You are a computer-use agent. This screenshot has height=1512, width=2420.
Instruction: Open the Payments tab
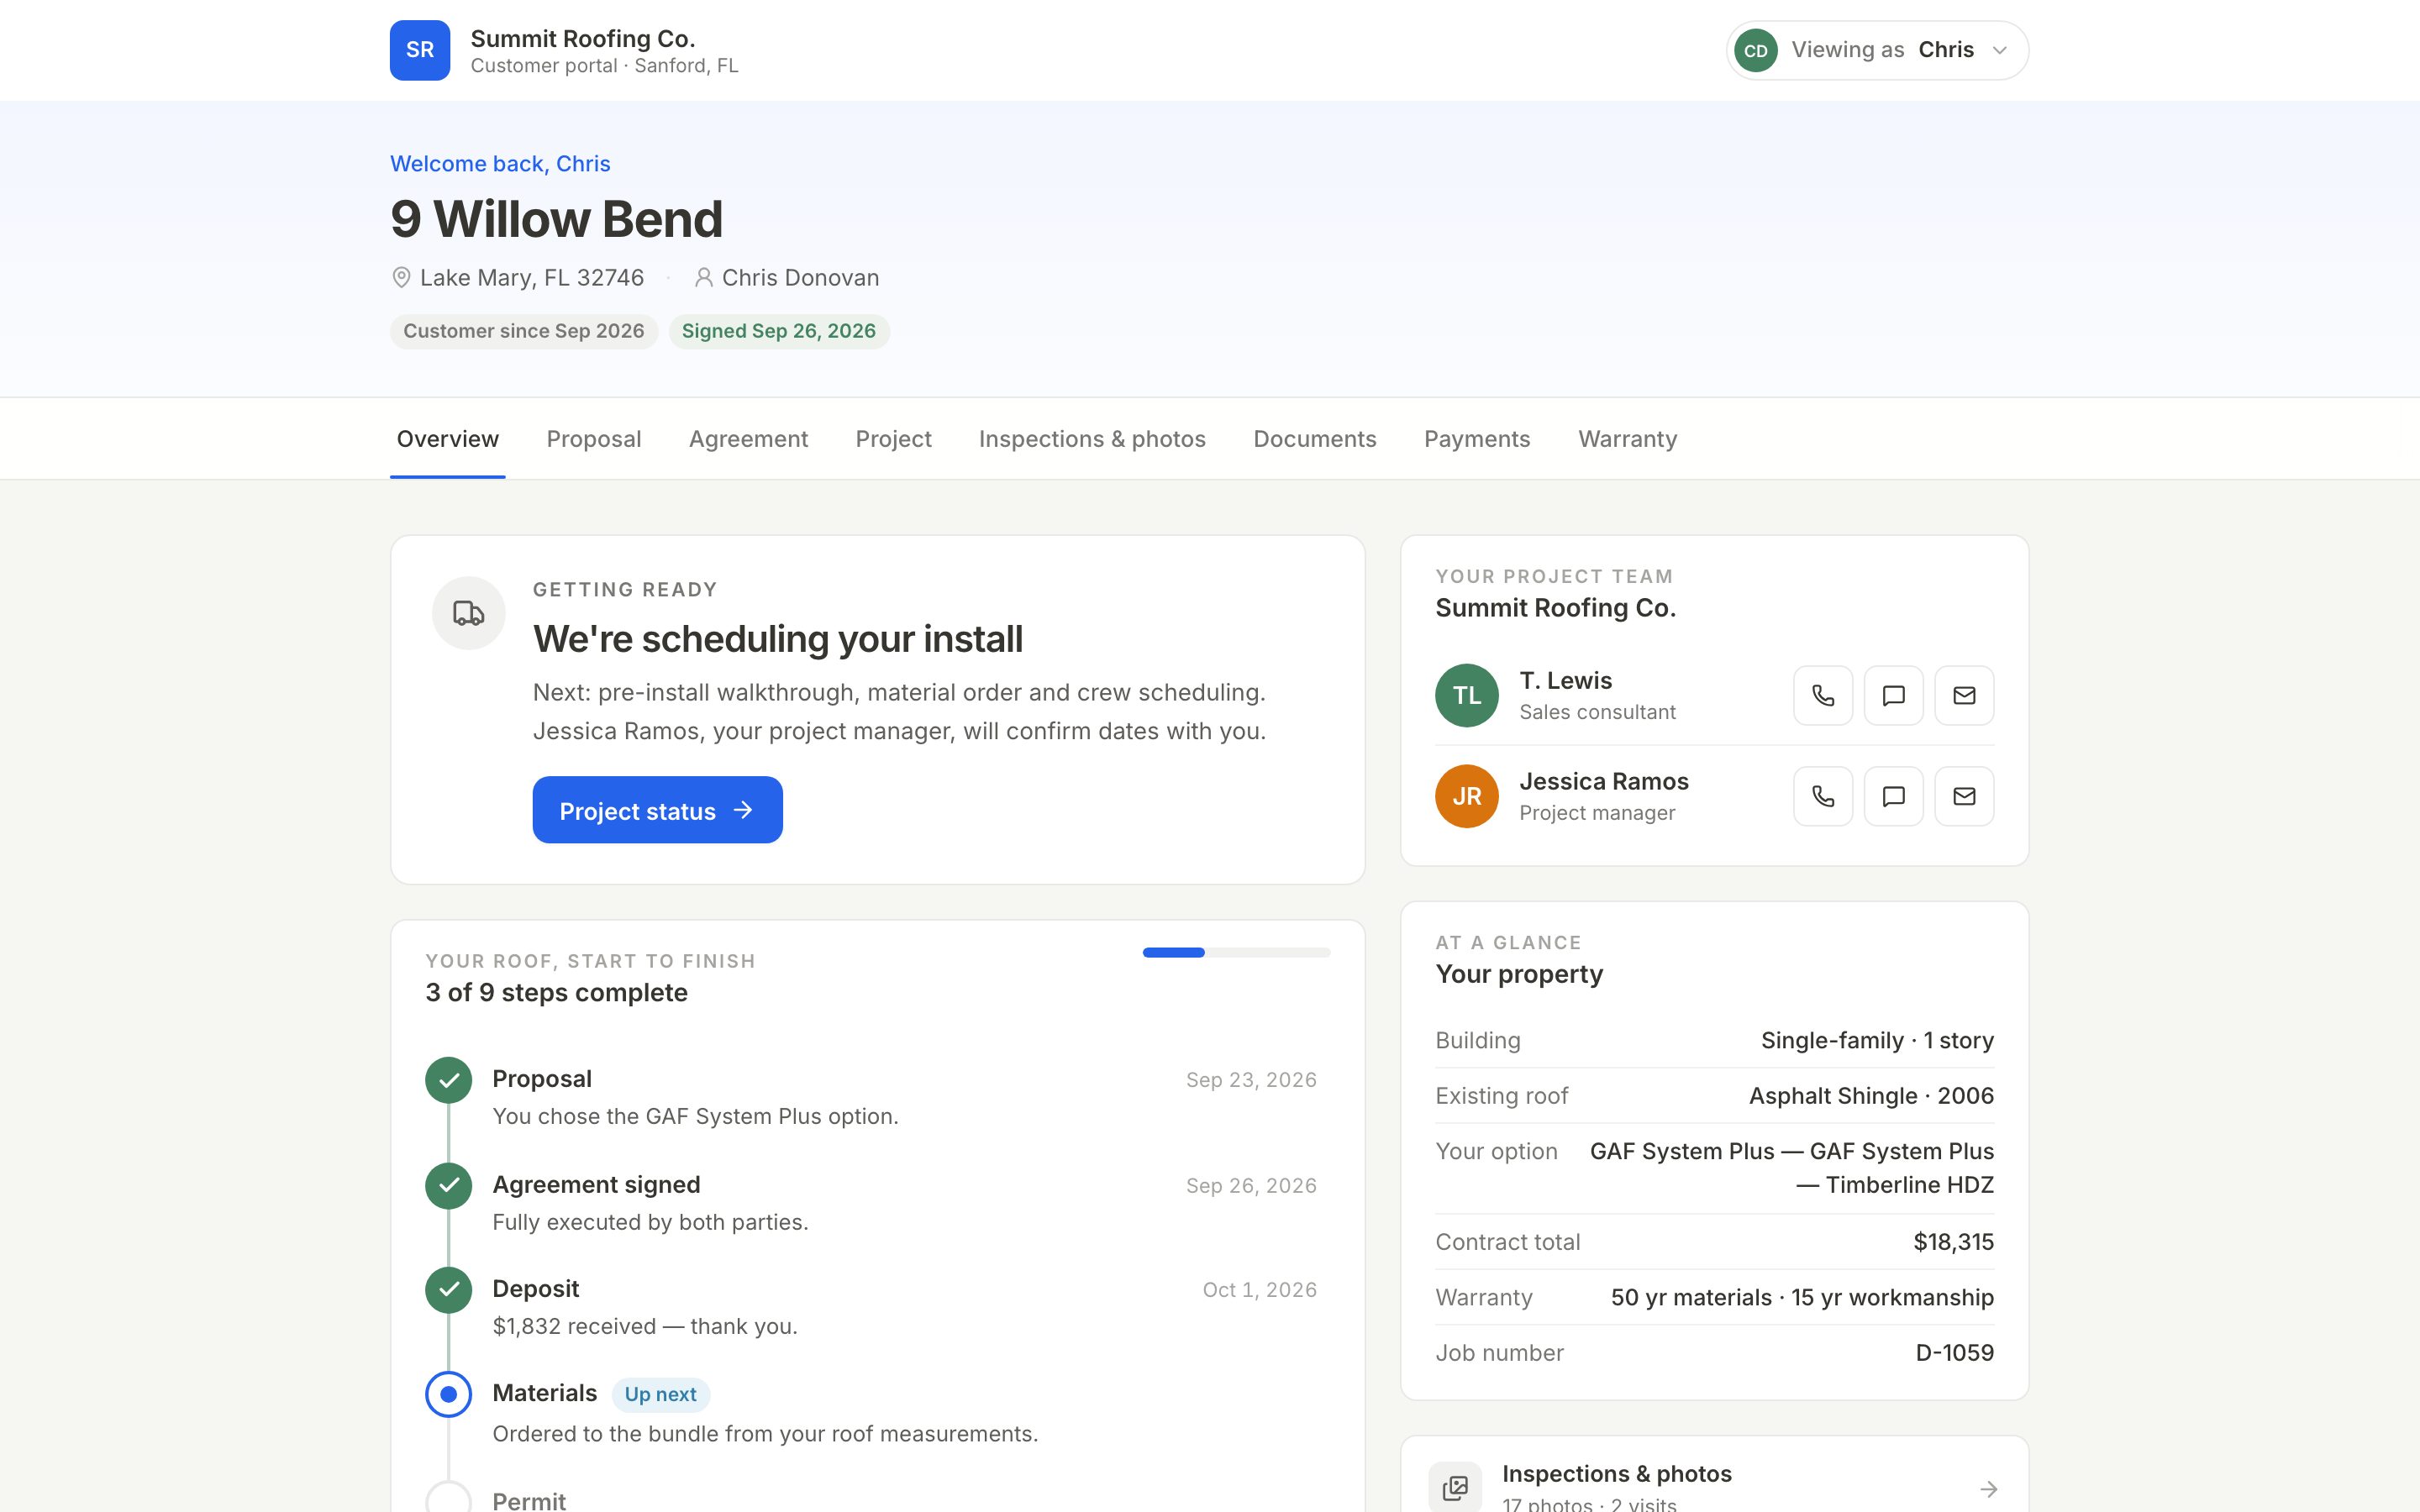pos(1476,439)
